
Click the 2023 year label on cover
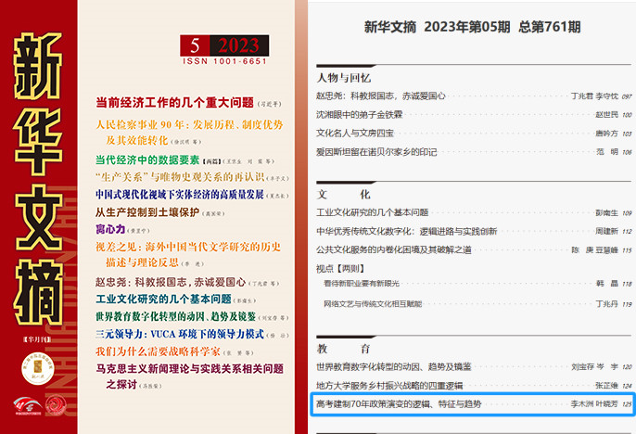click(x=238, y=46)
